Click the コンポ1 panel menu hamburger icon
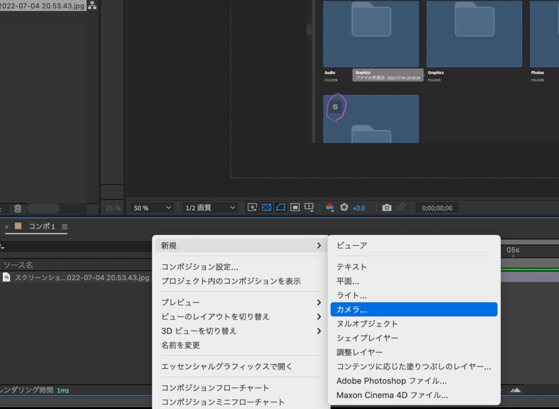Viewport: 559px width, 409px height. pos(64,227)
